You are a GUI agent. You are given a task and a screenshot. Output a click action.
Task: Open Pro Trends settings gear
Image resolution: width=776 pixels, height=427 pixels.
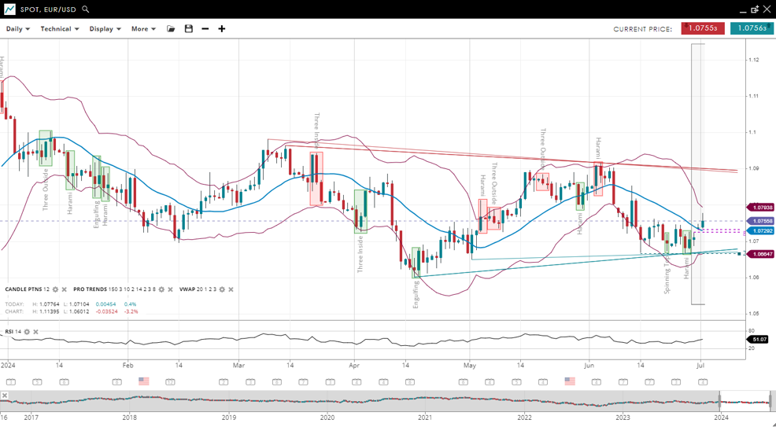tap(161, 289)
